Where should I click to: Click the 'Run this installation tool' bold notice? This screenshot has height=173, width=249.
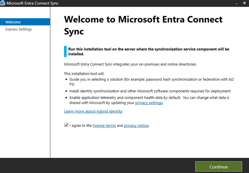148,51
